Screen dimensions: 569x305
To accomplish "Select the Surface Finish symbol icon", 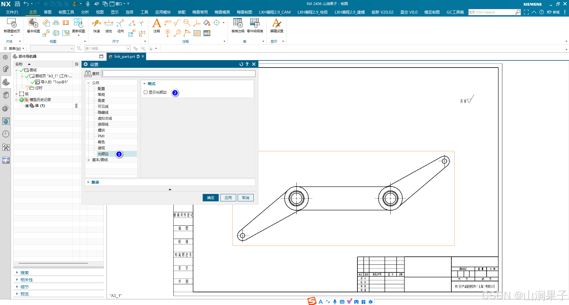I will click(177, 23).
